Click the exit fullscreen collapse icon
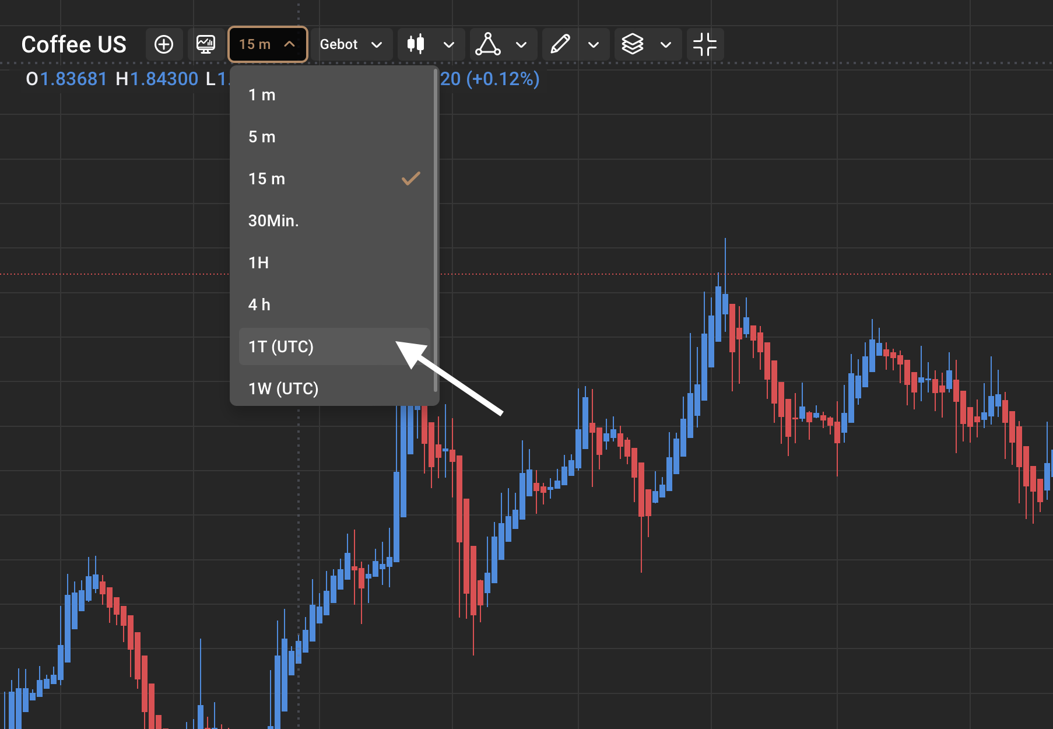Screen dimensions: 1053x729 pyautogui.click(x=705, y=44)
